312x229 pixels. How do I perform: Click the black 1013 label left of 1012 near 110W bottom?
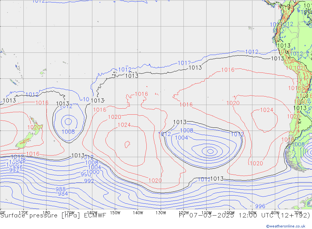point(217,179)
